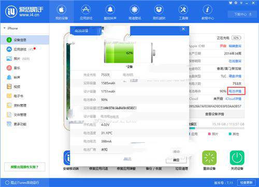Open the 酷炫铃声 bell section
Screen dimensions: 259x187
tap(110, 12)
